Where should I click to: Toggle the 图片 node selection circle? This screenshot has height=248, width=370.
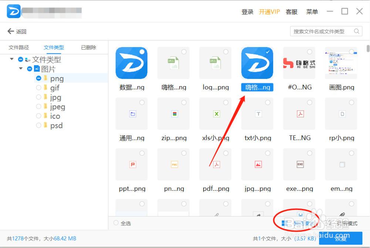pos(30,69)
